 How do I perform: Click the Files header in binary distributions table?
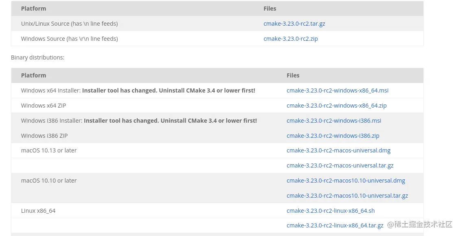293,75
